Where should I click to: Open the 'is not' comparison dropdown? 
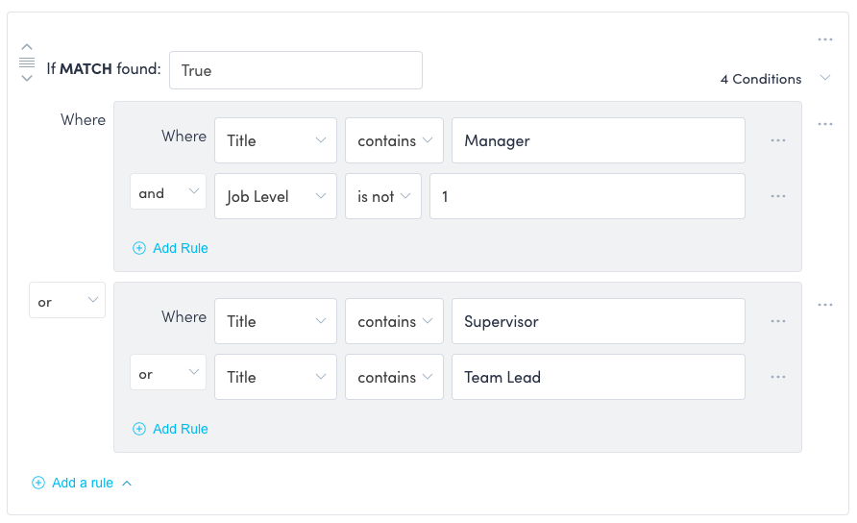[x=383, y=196]
